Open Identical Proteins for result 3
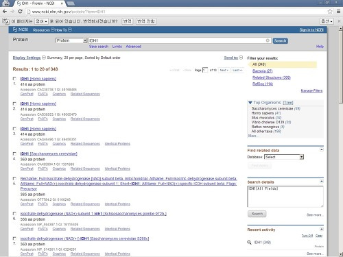Image resolution: width=343 pixels, height=257 pixels. click(117, 144)
